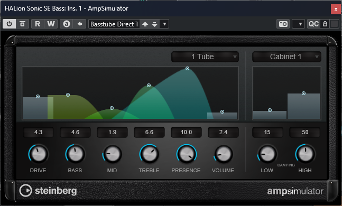Click the Bass value field 4.6

click(75, 132)
